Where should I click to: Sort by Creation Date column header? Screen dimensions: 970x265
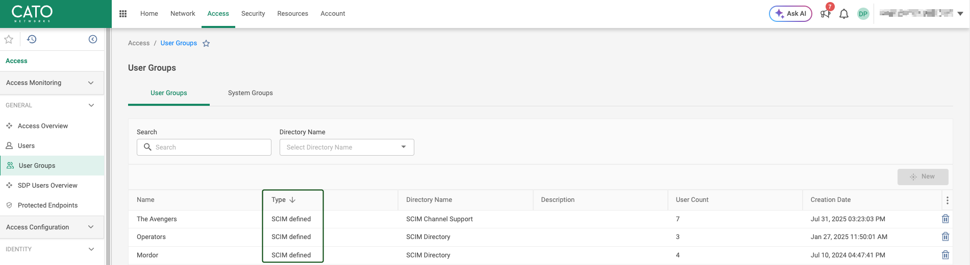click(831, 200)
